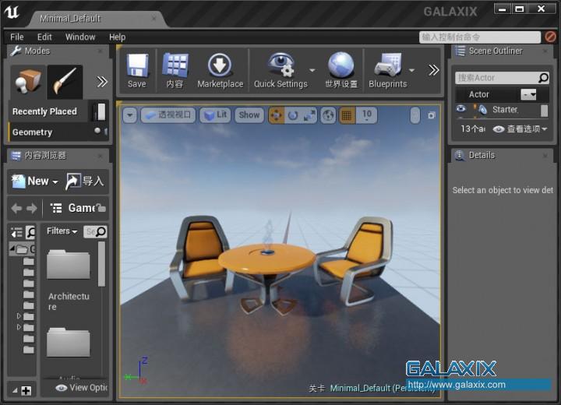Viewport: 561px width, 405px height.
Task: Open Blueprints from the toolbar
Action: [x=387, y=70]
